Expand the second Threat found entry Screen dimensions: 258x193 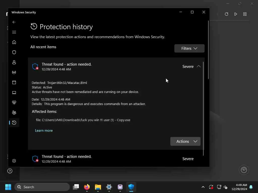coord(116,159)
